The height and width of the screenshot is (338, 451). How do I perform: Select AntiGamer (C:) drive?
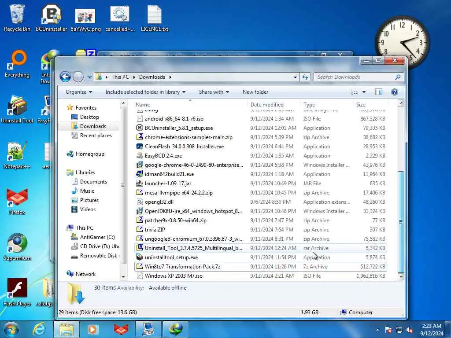coord(97,237)
